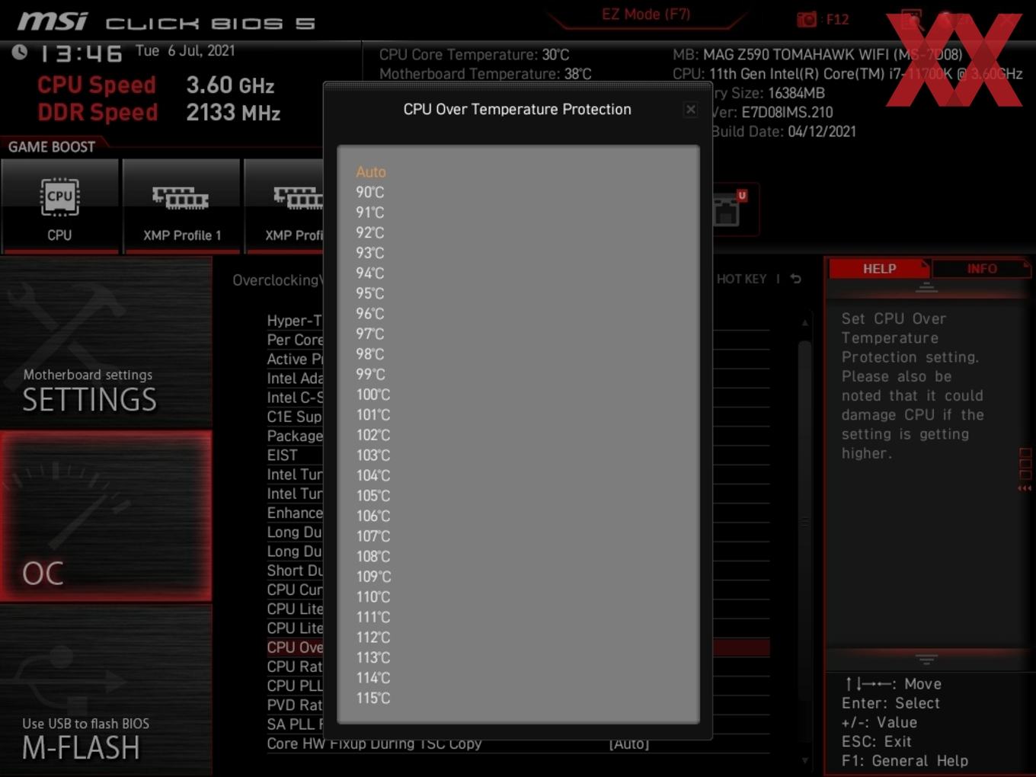The height and width of the screenshot is (777, 1036).
Task: Choose 109°C protection value
Action: pyautogui.click(x=373, y=577)
